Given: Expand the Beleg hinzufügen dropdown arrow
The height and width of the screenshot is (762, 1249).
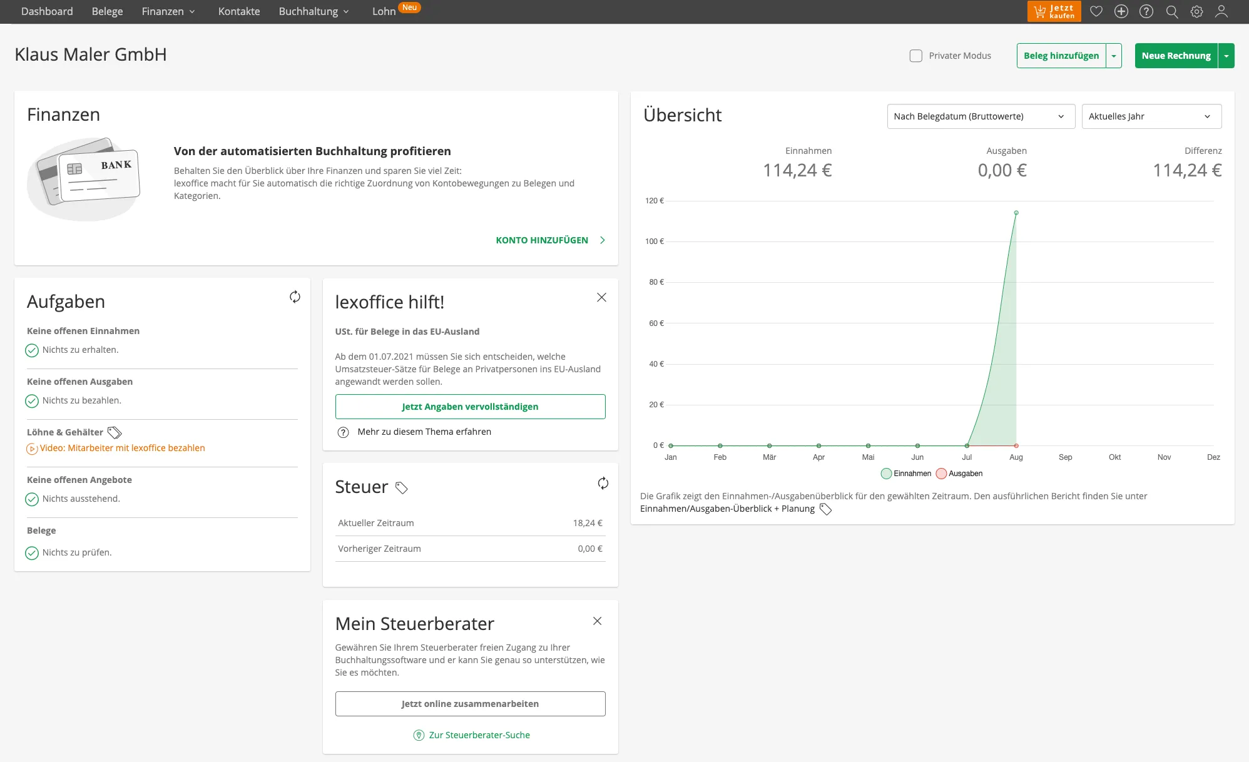Looking at the screenshot, I should tap(1114, 56).
